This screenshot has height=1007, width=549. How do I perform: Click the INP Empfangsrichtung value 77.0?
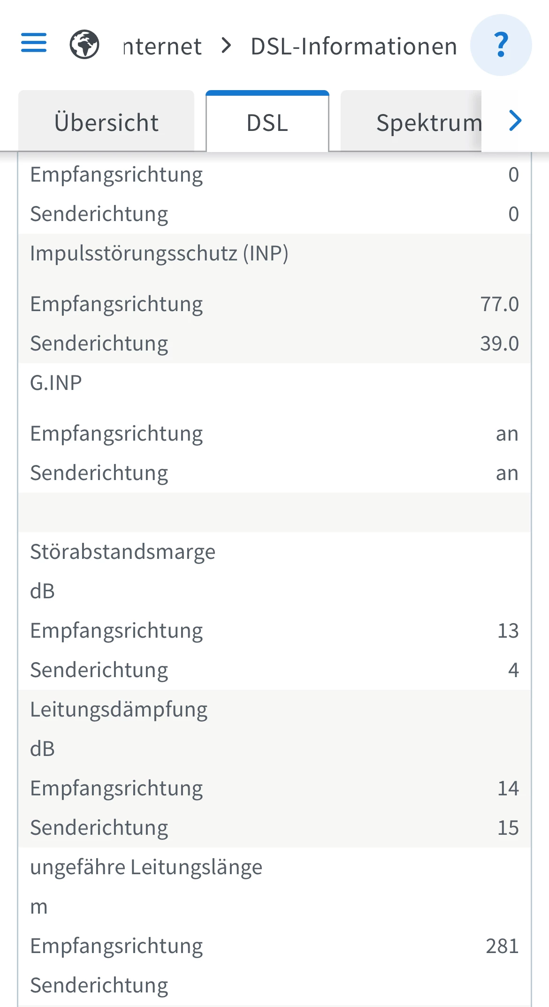(x=499, y=304)
